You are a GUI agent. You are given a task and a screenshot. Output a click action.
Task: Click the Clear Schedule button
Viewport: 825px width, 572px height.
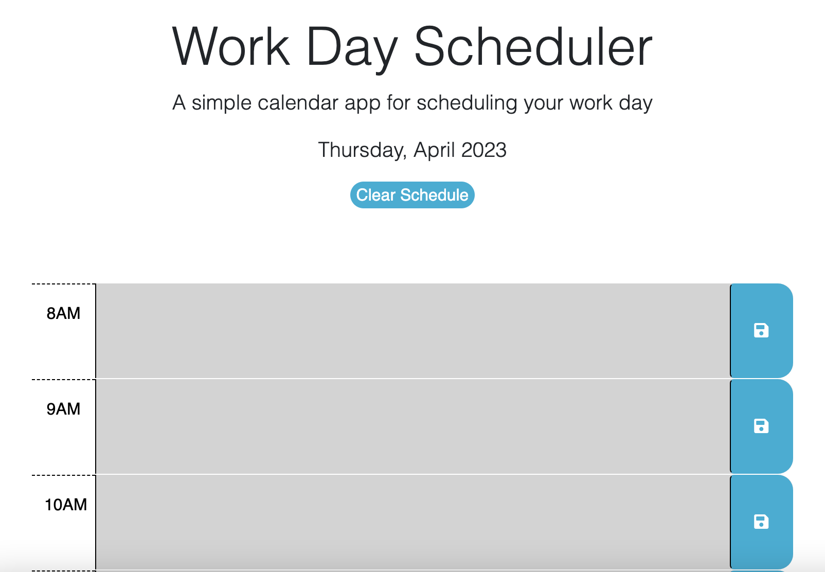point(412,195)
